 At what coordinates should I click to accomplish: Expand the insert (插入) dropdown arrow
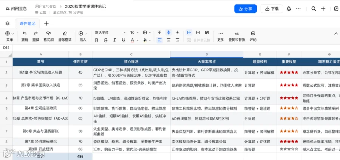[x=86, y=34]
